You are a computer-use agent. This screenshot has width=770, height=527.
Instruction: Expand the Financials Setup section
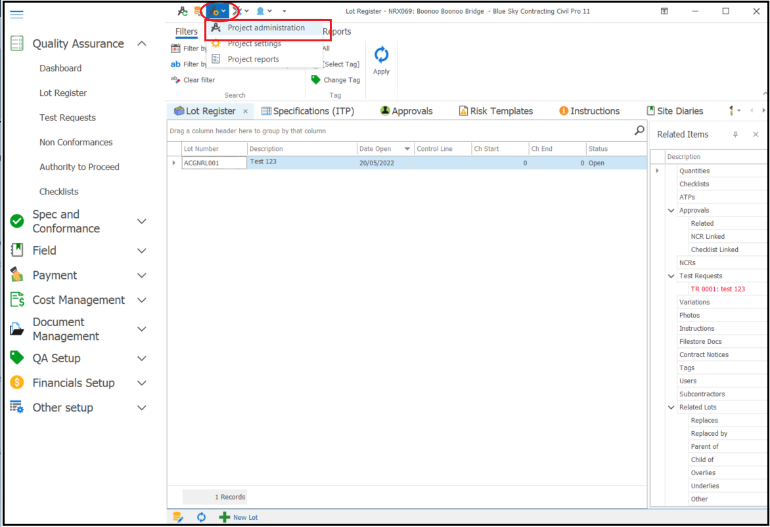click(142, 383)
